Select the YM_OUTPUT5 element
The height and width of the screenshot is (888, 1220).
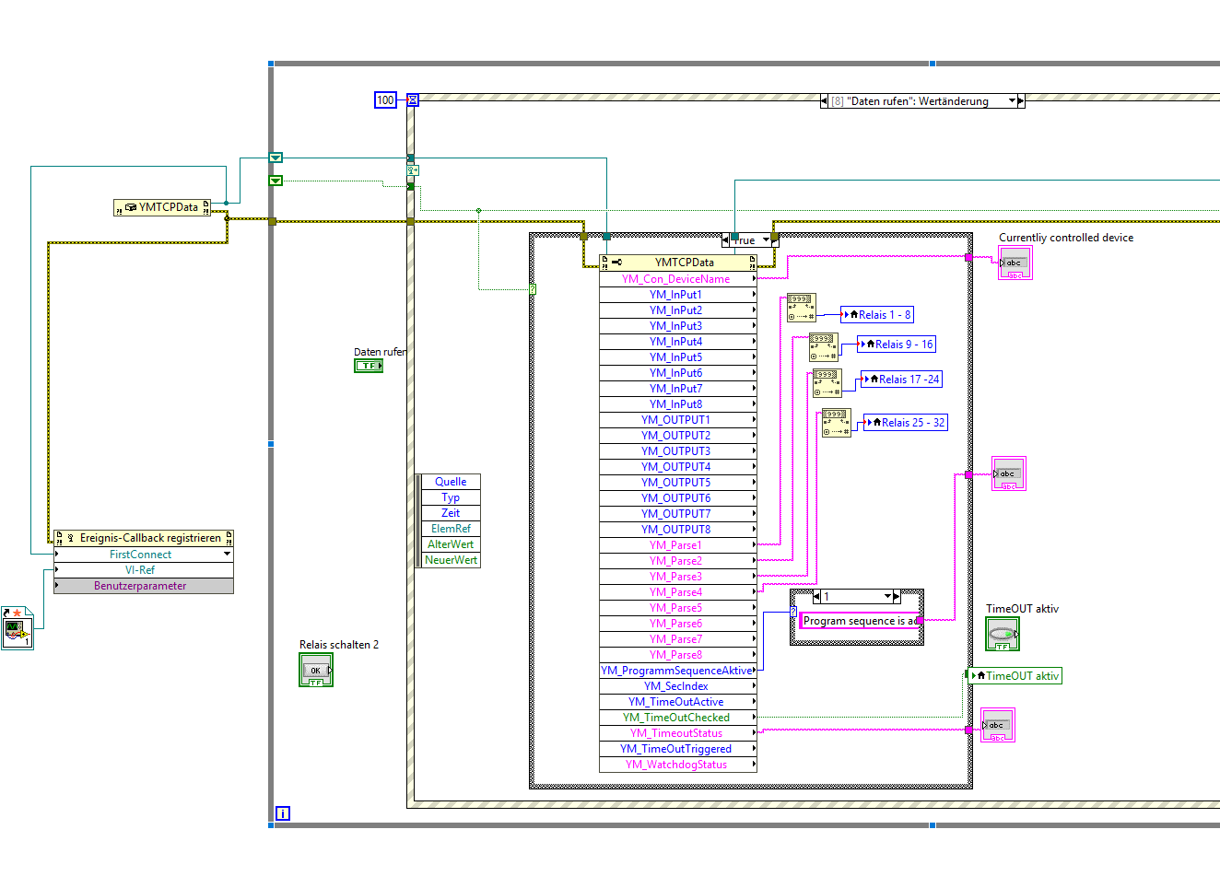[678, 483]
